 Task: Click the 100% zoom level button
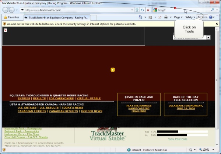point(204,150)
